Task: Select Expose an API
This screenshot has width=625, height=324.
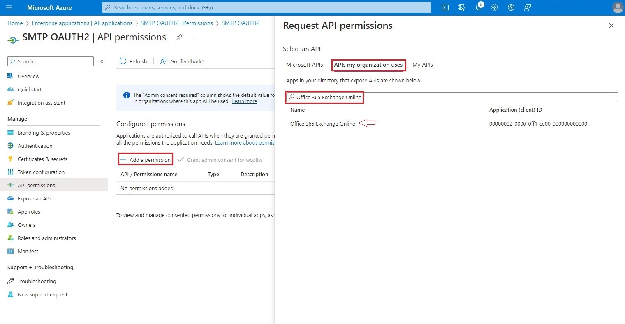Action: click(34, 198)
